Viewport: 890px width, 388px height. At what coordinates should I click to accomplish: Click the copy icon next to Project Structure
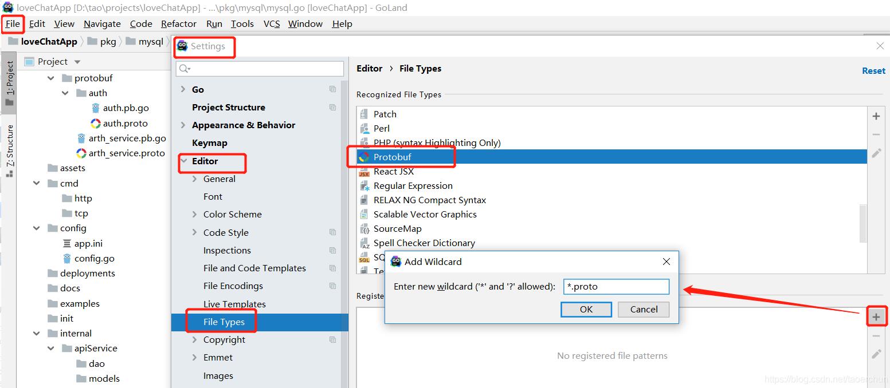click(x=332, y=107)
